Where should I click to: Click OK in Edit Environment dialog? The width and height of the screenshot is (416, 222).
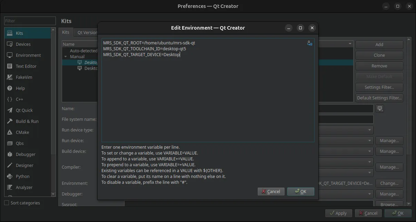click(300, 191)
